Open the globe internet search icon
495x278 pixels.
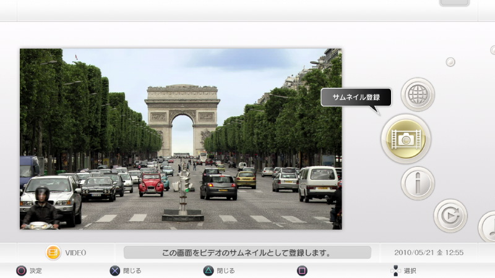tap(418, 95)
